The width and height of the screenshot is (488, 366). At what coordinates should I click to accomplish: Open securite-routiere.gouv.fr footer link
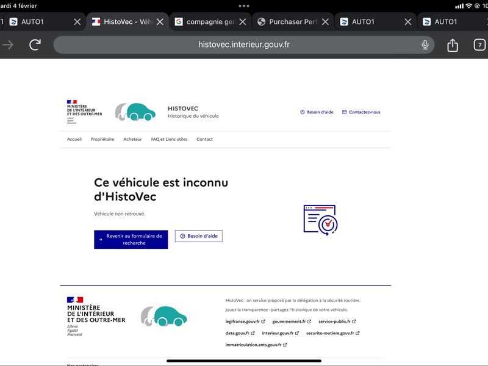point(332,333)
